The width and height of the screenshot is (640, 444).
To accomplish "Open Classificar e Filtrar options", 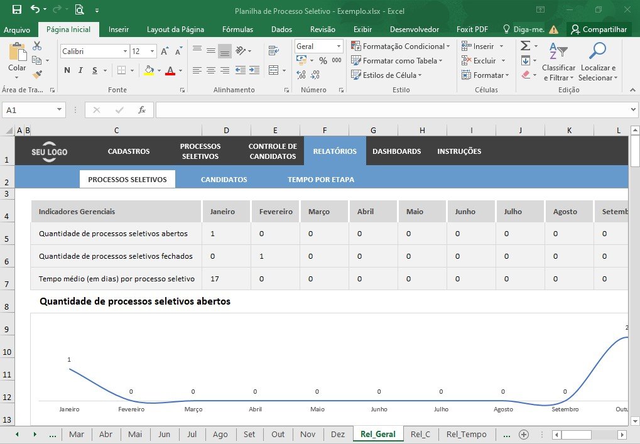I will coord(558,61).
